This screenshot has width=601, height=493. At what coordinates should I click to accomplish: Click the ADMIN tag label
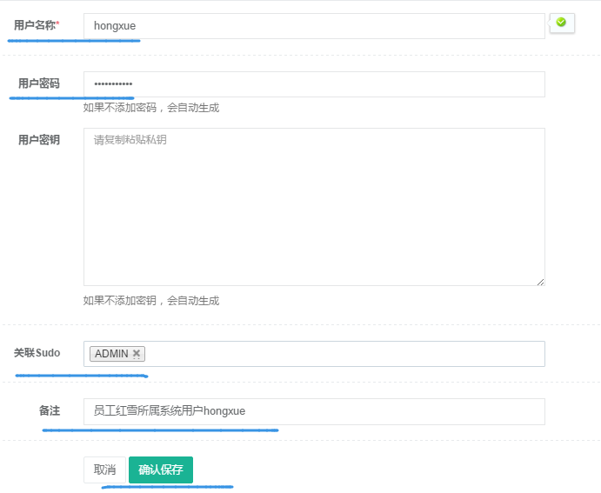[x=111, y=353]
